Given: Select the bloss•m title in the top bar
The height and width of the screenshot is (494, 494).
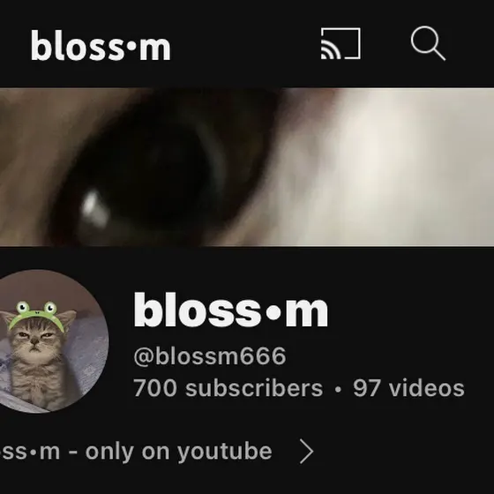Looking at the screenshot, I should [101, 45].
